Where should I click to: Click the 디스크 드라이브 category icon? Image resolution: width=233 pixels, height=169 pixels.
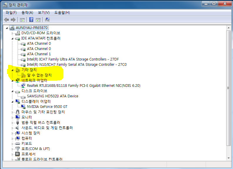(x=18, y=92)
